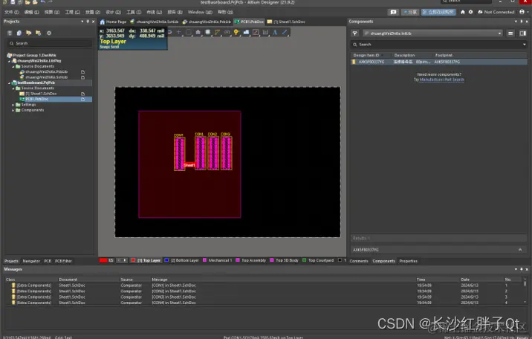This screenshot has height=339, width=532.
Task: Select the place component chip icon
Action: pos(207,32)
